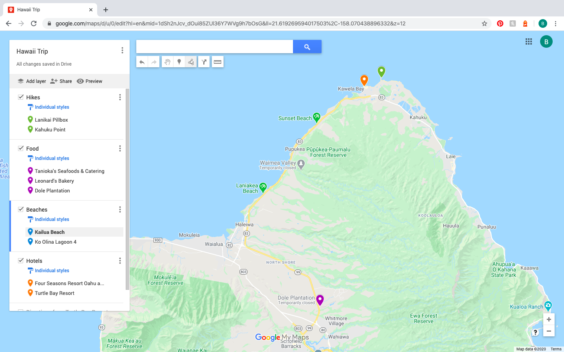Select Leonard's Bakery in Food
The height and width of the screenshot is (352, 564).
point(54,181)
